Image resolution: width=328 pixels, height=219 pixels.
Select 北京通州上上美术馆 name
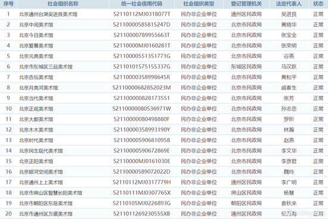[41, 182]
